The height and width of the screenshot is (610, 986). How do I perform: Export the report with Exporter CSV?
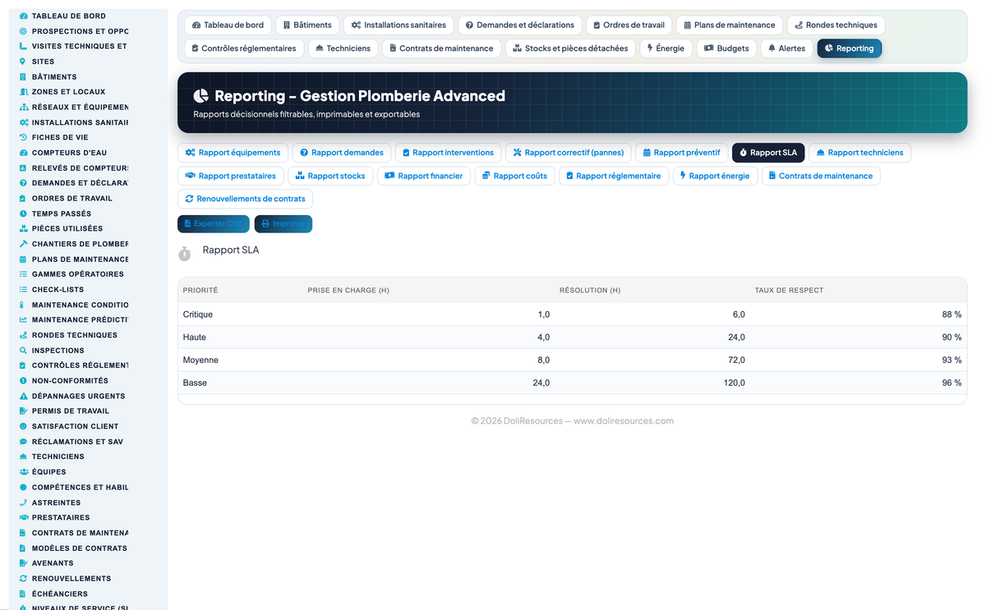pos(213,223)
